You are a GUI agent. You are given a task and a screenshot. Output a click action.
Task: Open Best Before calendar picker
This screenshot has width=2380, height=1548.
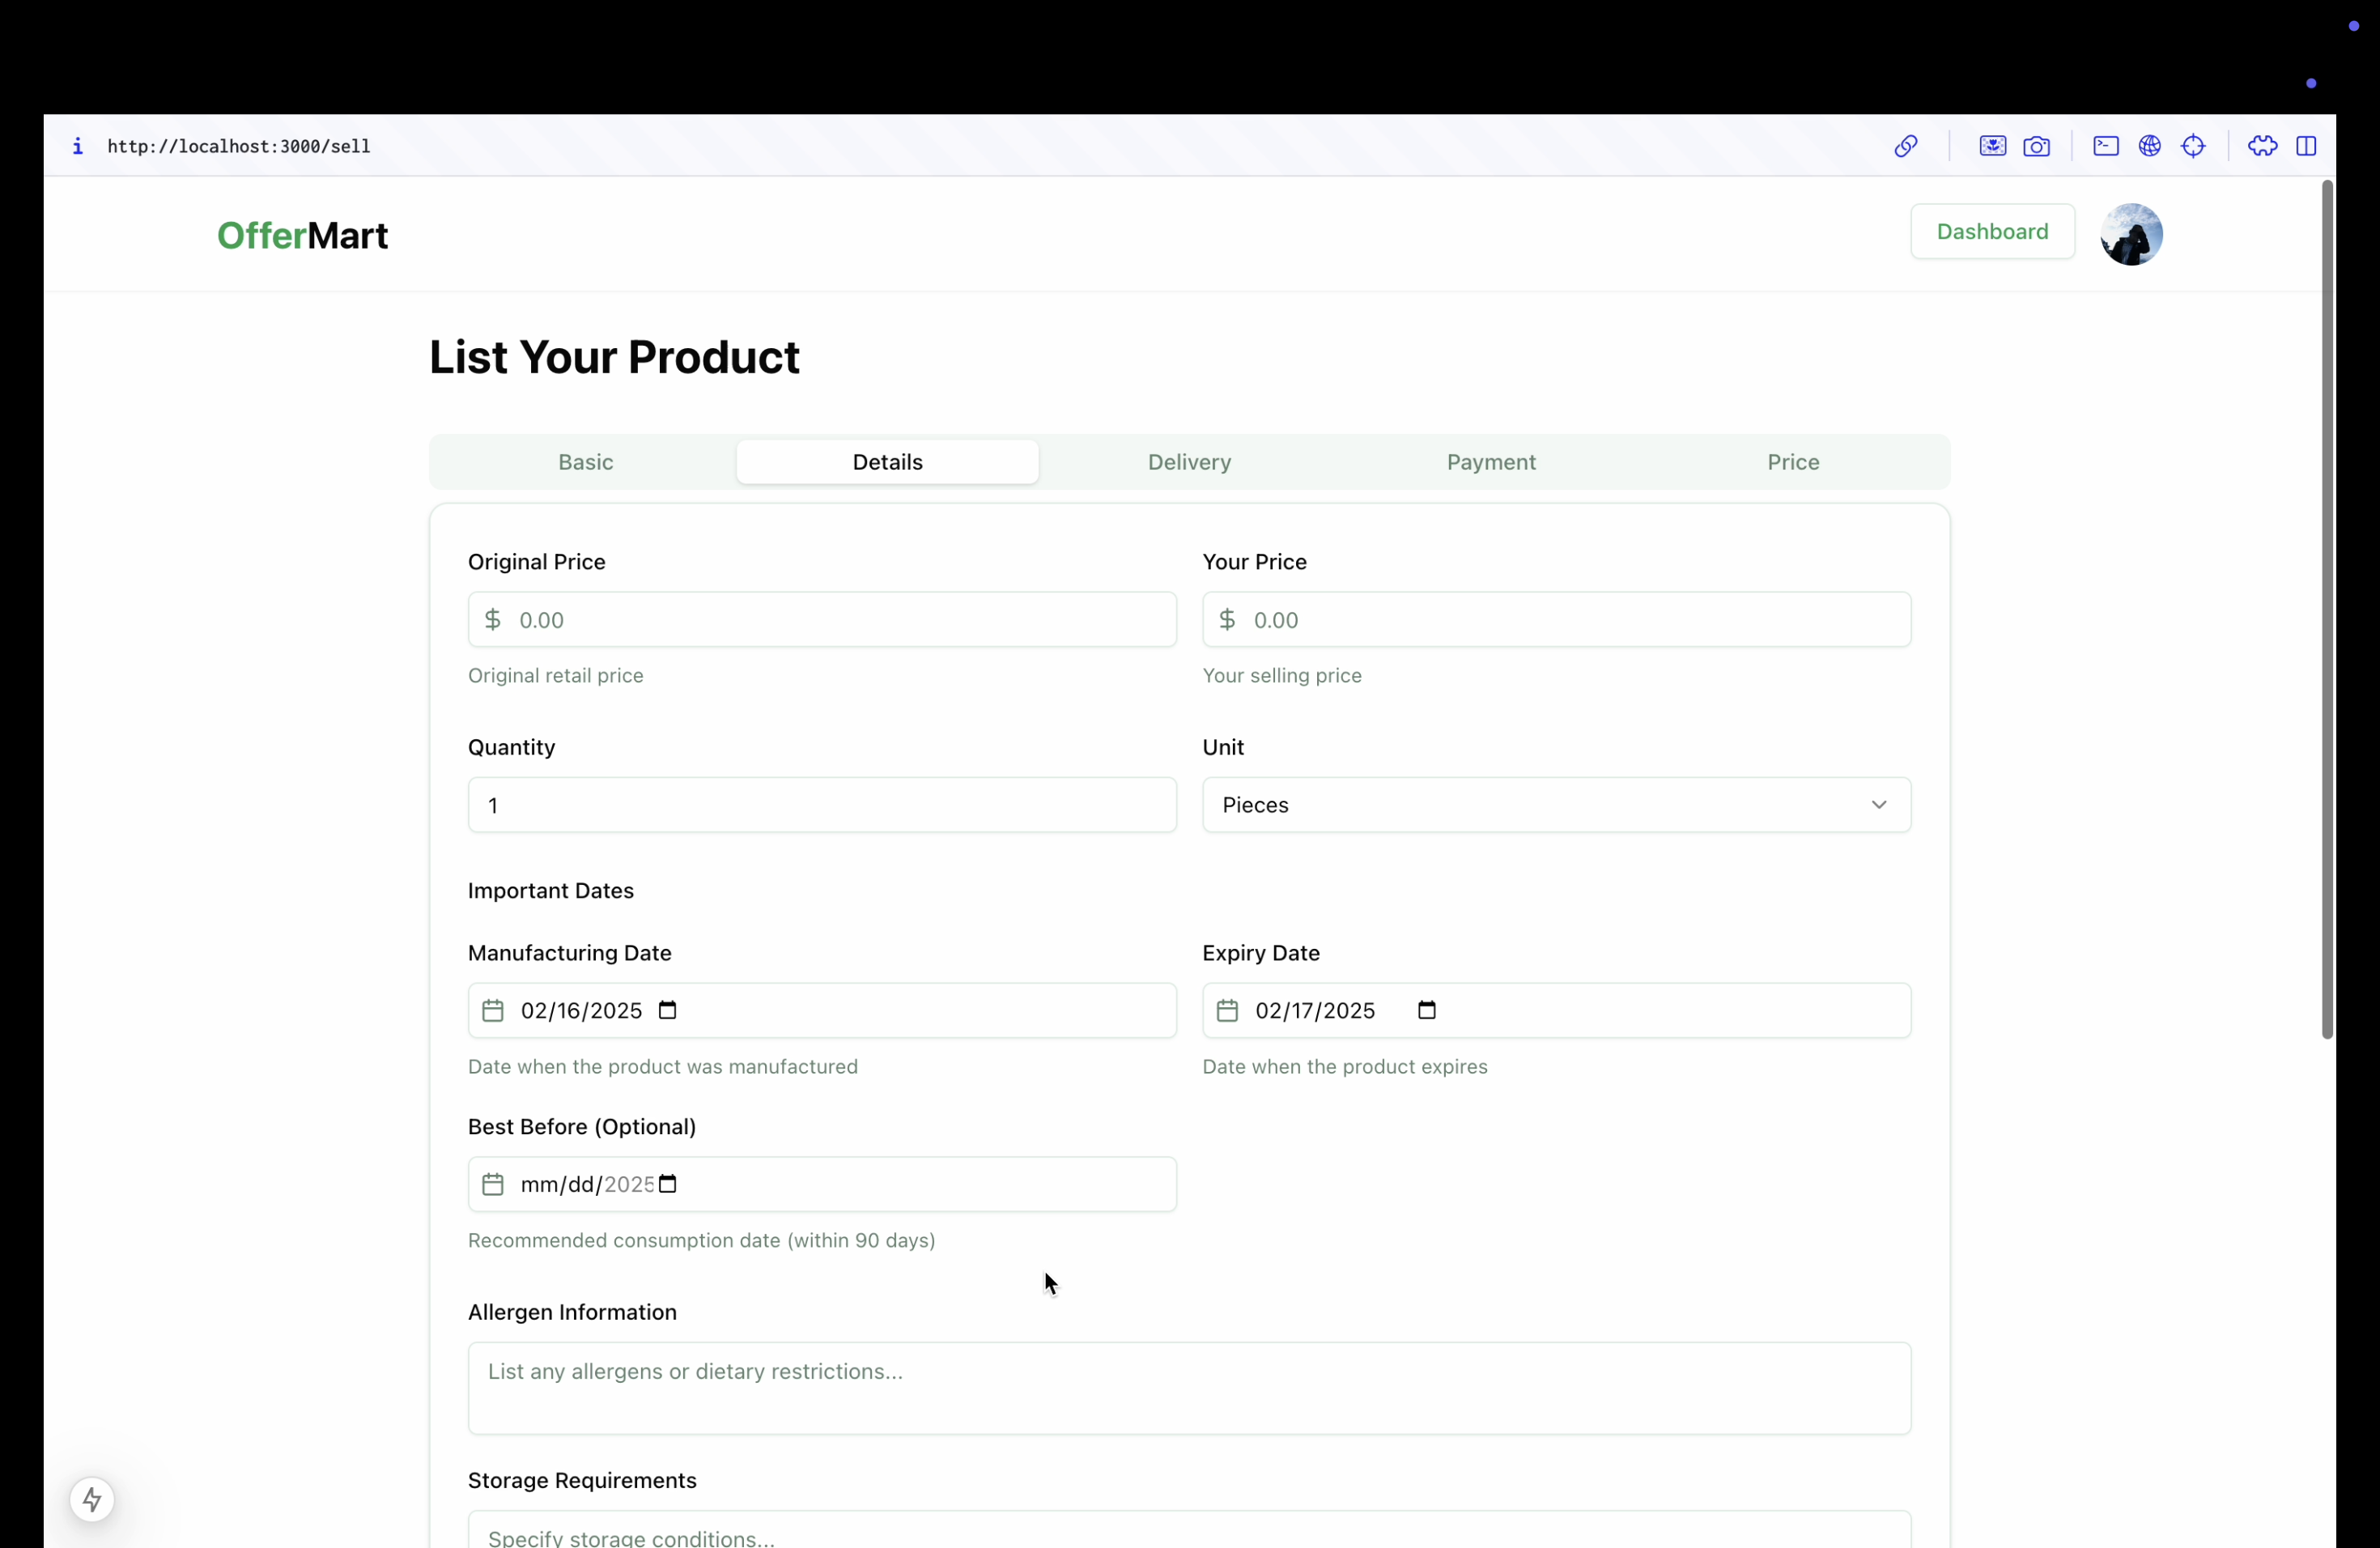(x=668, y=1184)
